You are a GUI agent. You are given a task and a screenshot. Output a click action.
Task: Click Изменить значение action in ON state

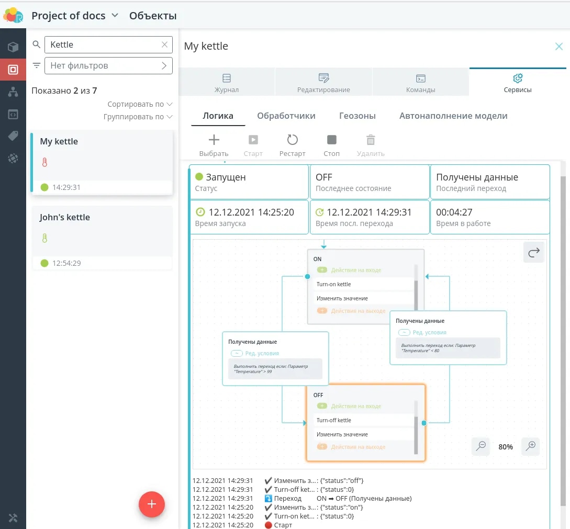[x=364, y=298]
